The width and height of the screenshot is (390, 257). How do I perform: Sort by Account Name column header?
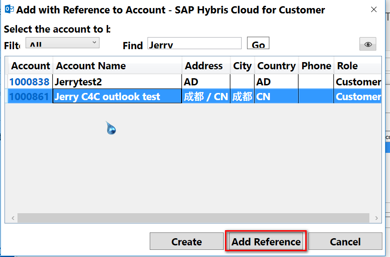(91, 66)
